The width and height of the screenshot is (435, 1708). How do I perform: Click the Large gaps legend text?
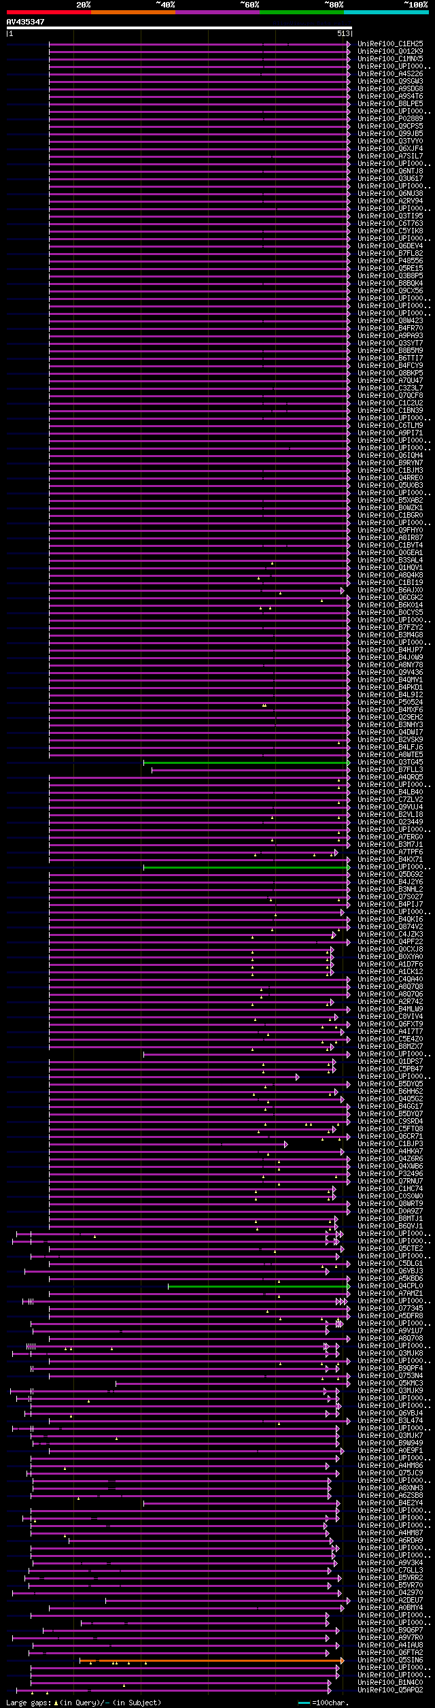[84, 1703]
